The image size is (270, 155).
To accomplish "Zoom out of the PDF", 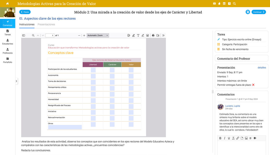I will tap(79, 35).
